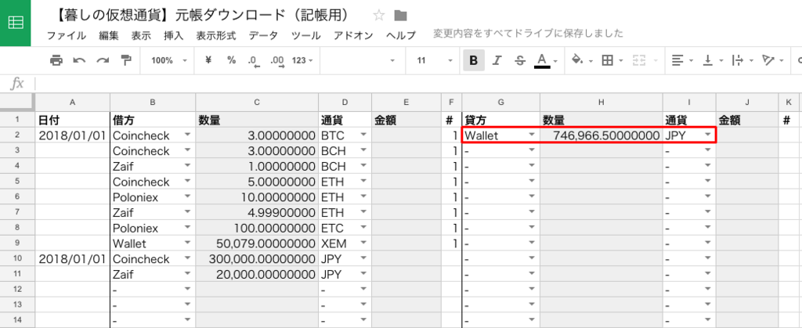Viewport: 802px width, 328px height.
Task: Select ETC currency cell in row 8
Action: tap(345, 228)
